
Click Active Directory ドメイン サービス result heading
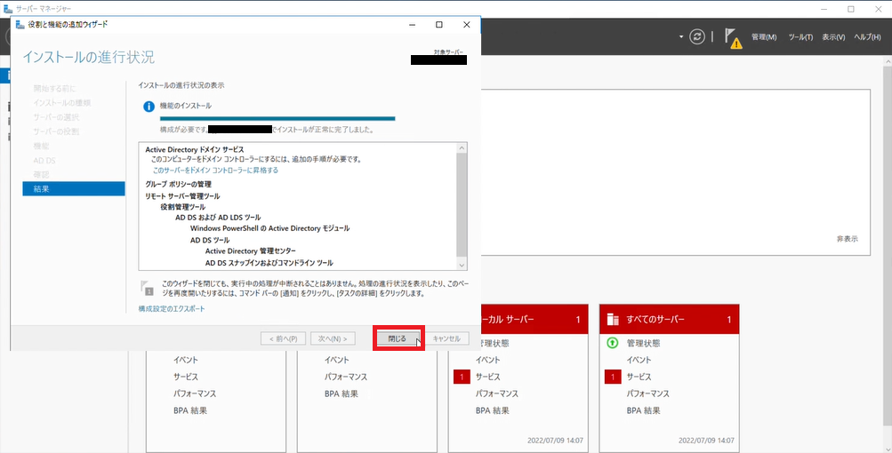click(194, 149)
